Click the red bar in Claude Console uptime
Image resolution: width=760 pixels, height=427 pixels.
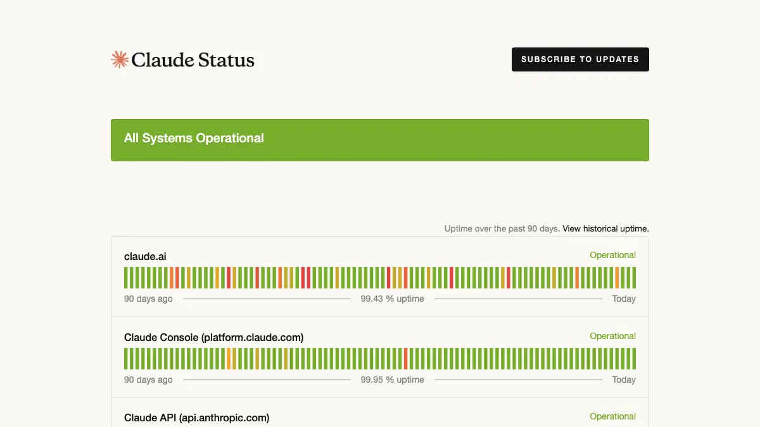(x=406, y=359)
